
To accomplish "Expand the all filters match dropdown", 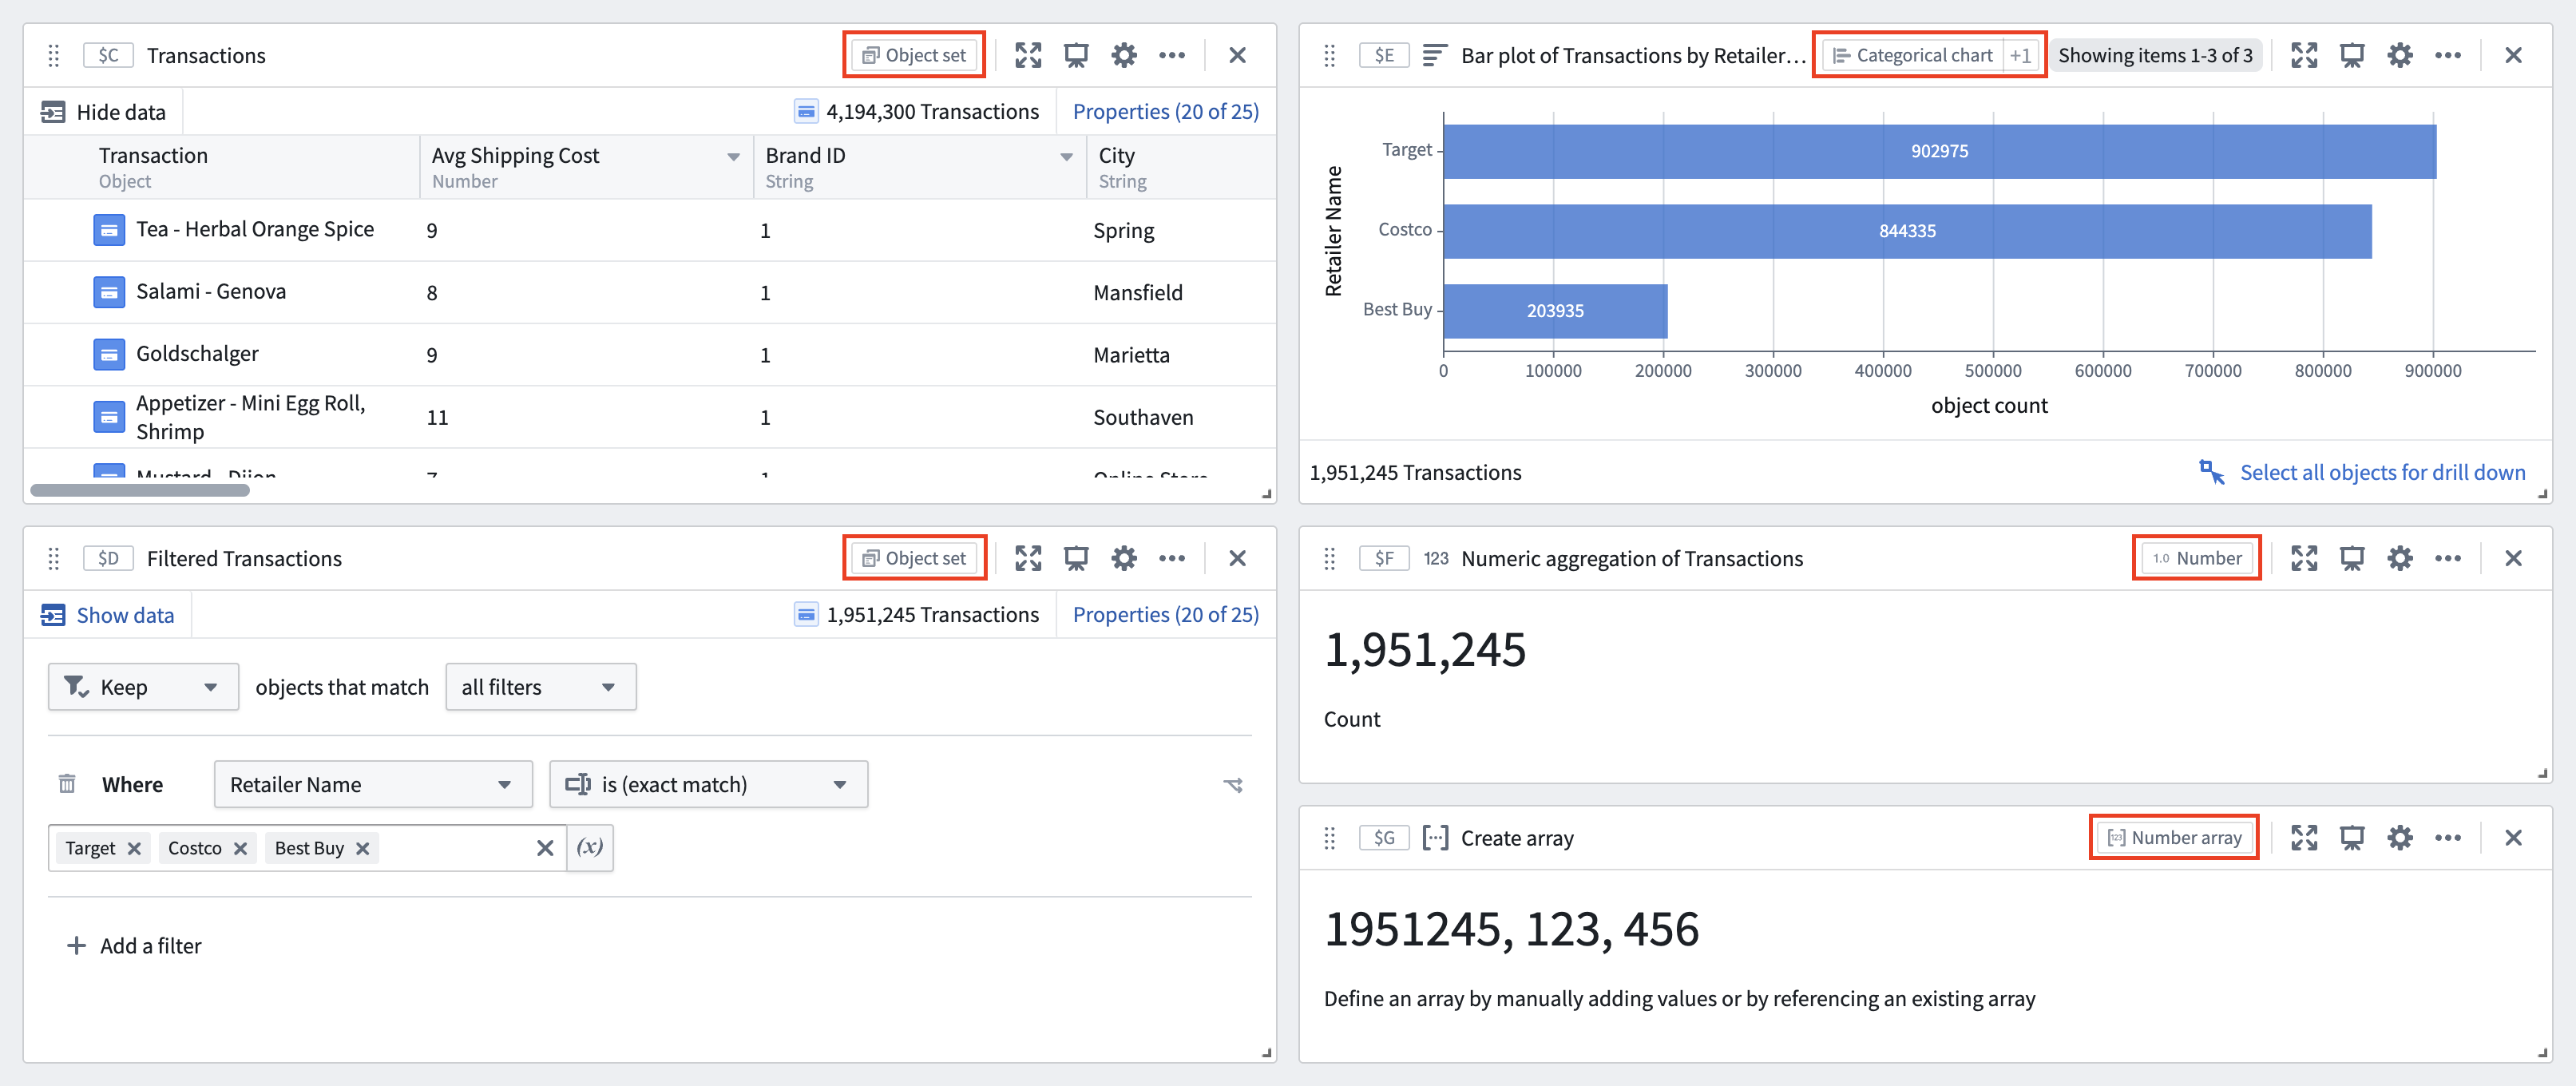I will click(x=540, y=687).
